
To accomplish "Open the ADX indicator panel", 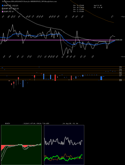I will coord(64,145).
